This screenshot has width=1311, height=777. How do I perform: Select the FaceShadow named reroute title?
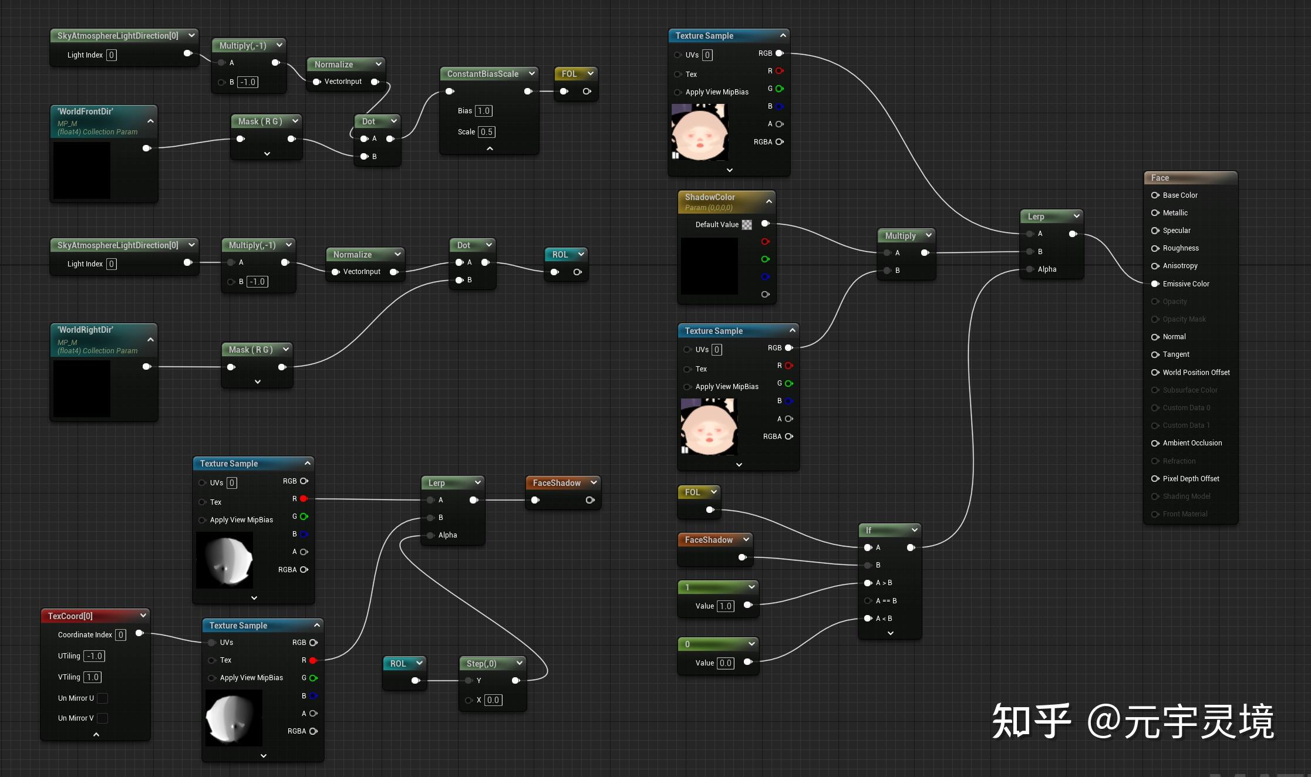pyautogui.click(x=556, y=483)
